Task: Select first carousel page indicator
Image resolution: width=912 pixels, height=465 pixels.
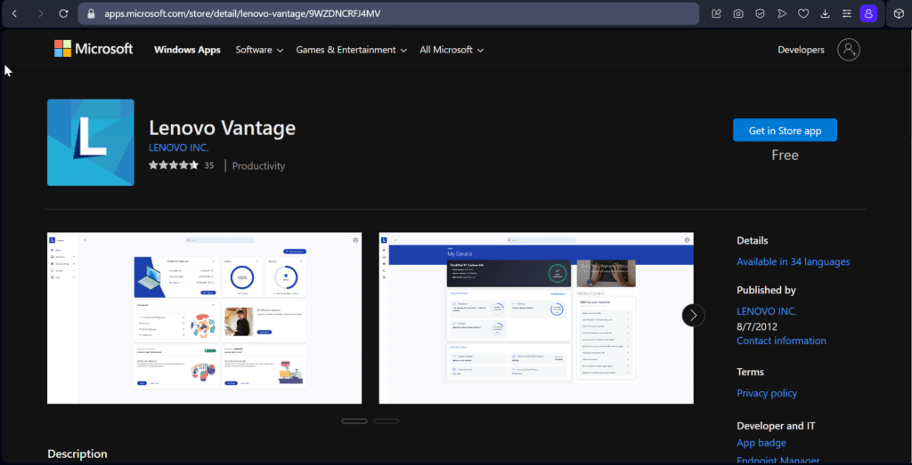Action: (354, 421)
